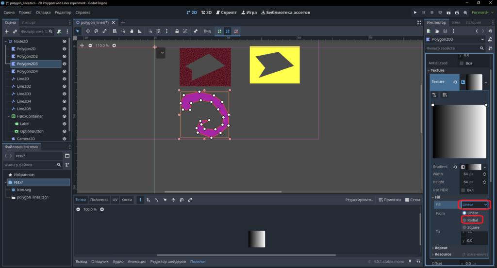Viewport: 497px width, 268px height.
Task: Select Erase Points polygon tool
Action: click(236, 31)
